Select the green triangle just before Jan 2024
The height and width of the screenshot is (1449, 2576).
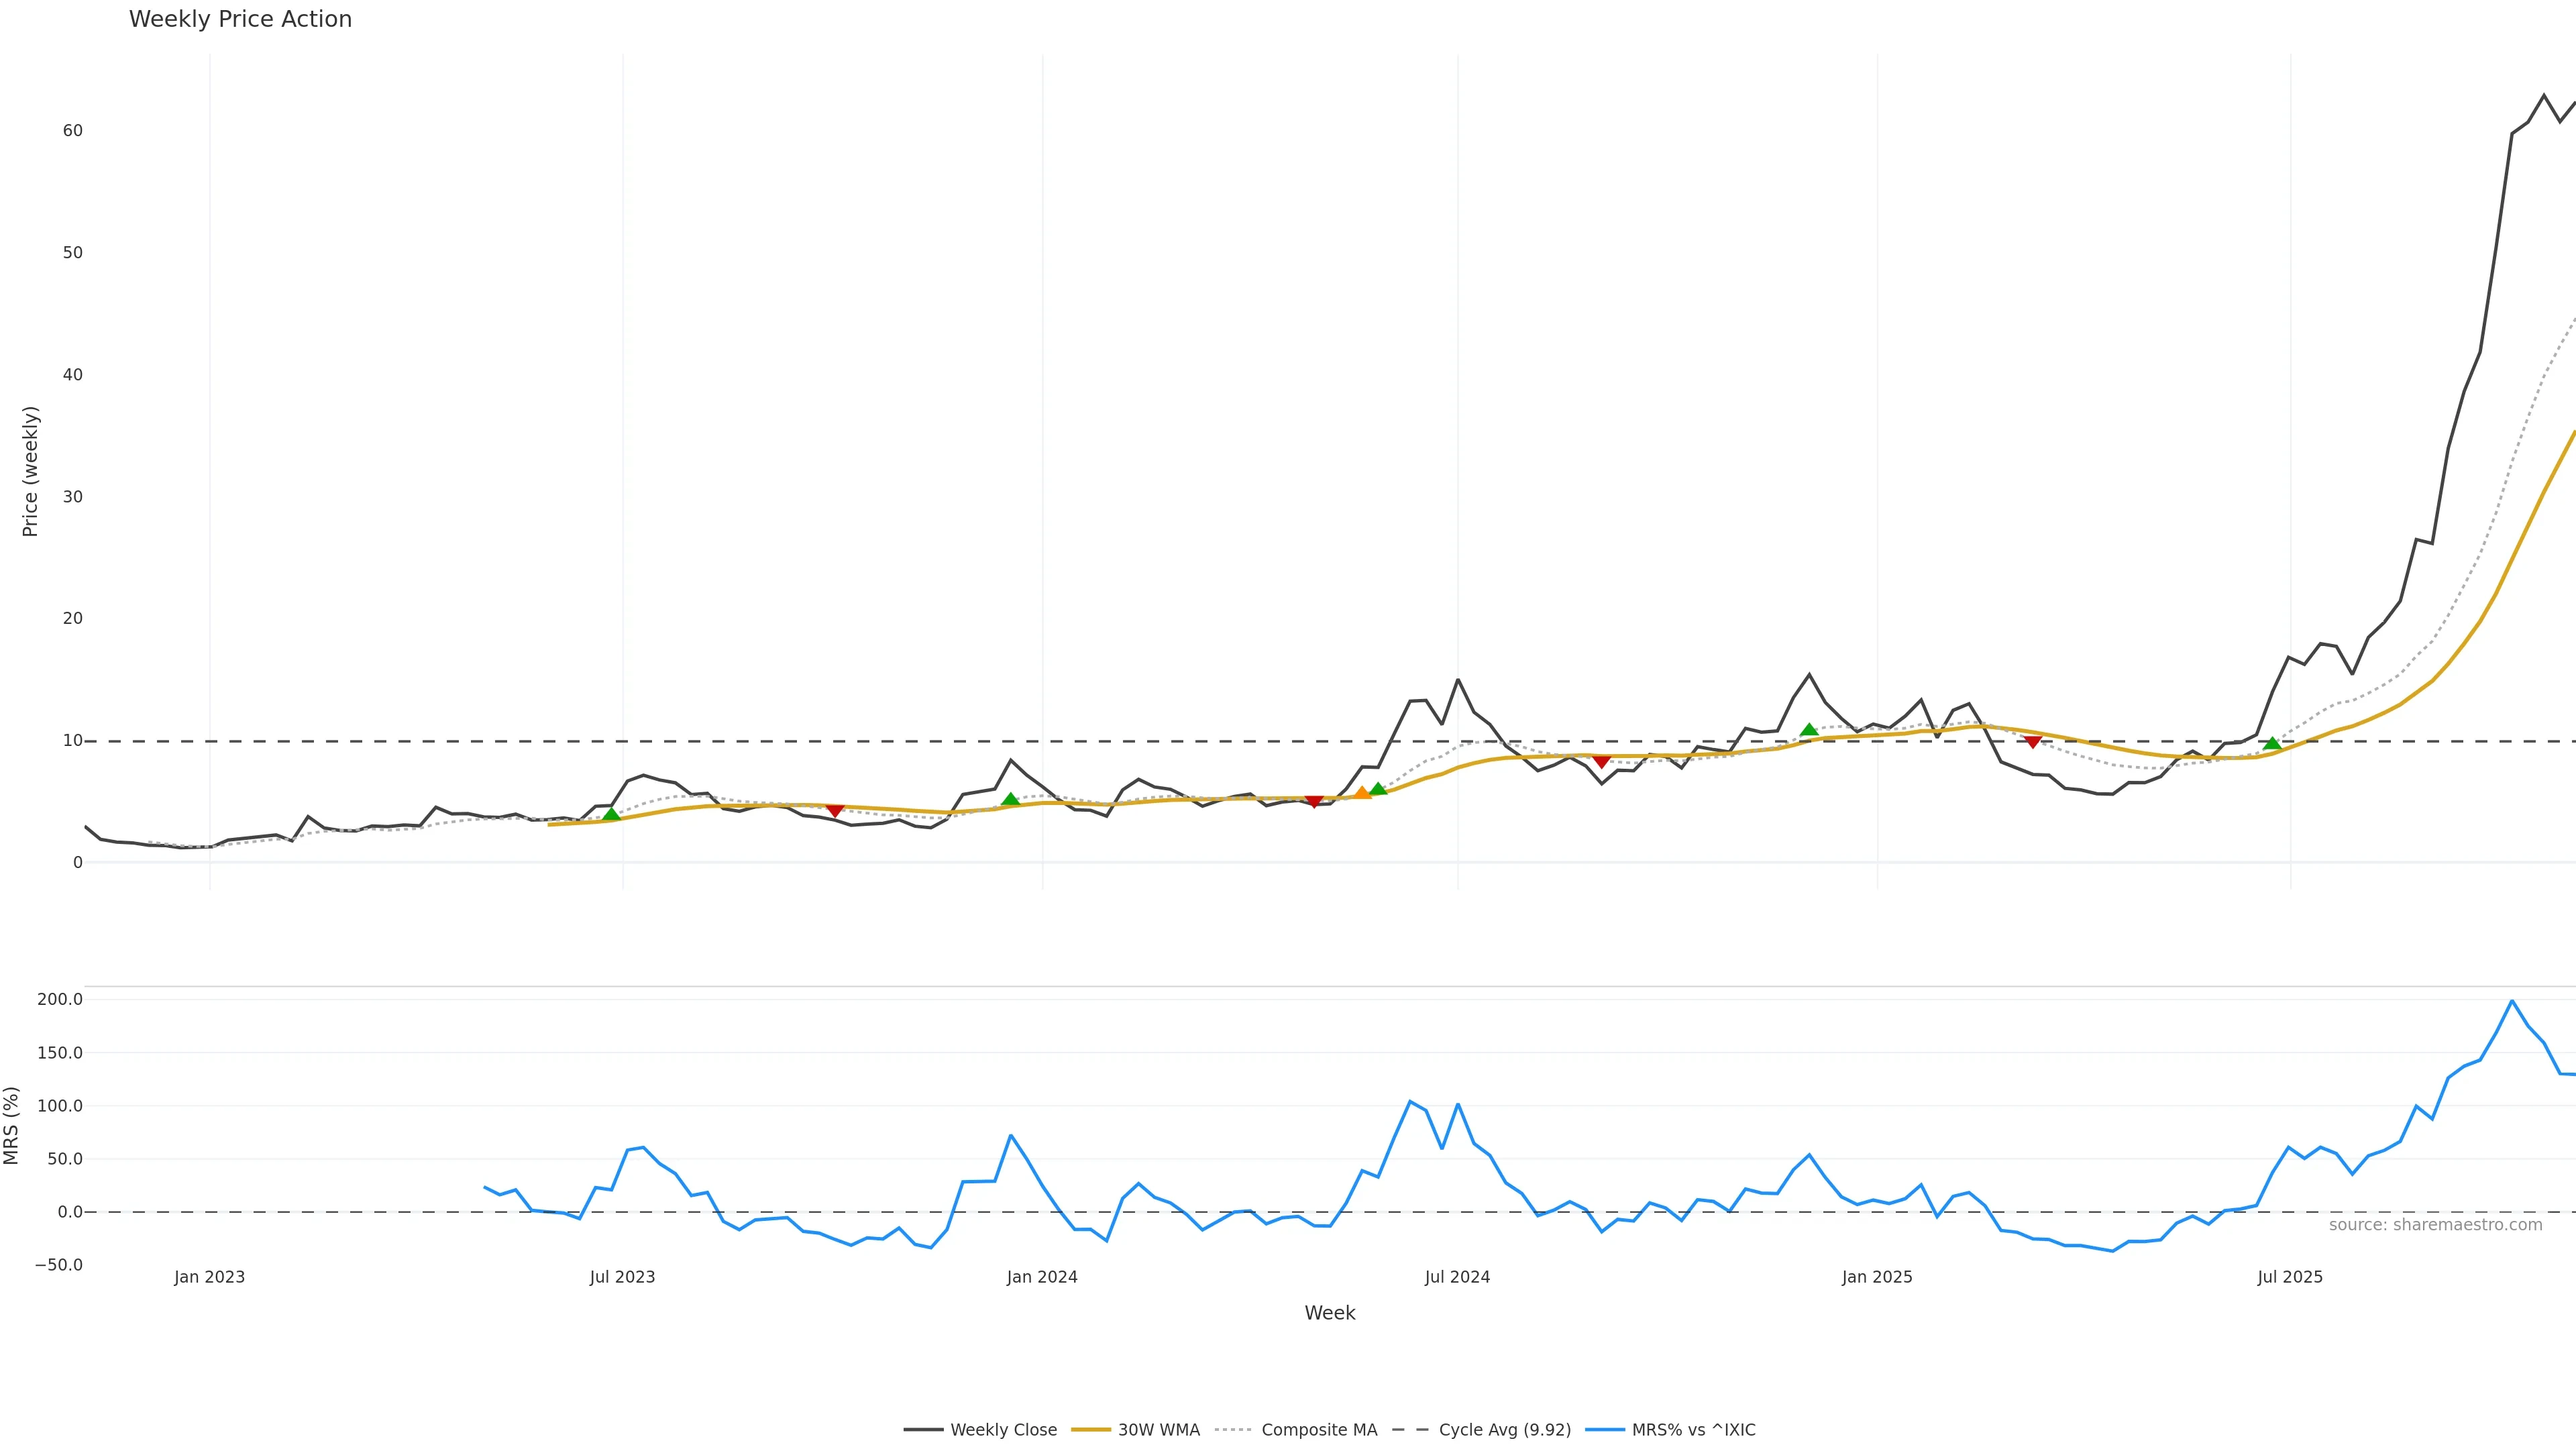click(x=1010, y=800)
